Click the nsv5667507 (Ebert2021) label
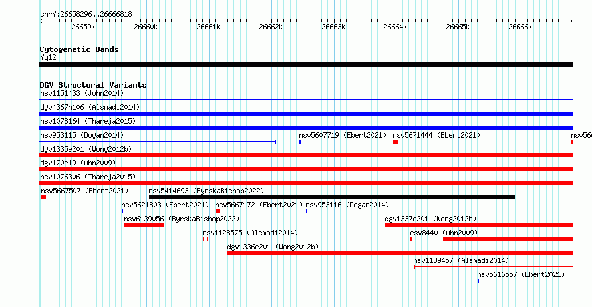The height and width of the screenshot is (307, 592). (84, 191)
